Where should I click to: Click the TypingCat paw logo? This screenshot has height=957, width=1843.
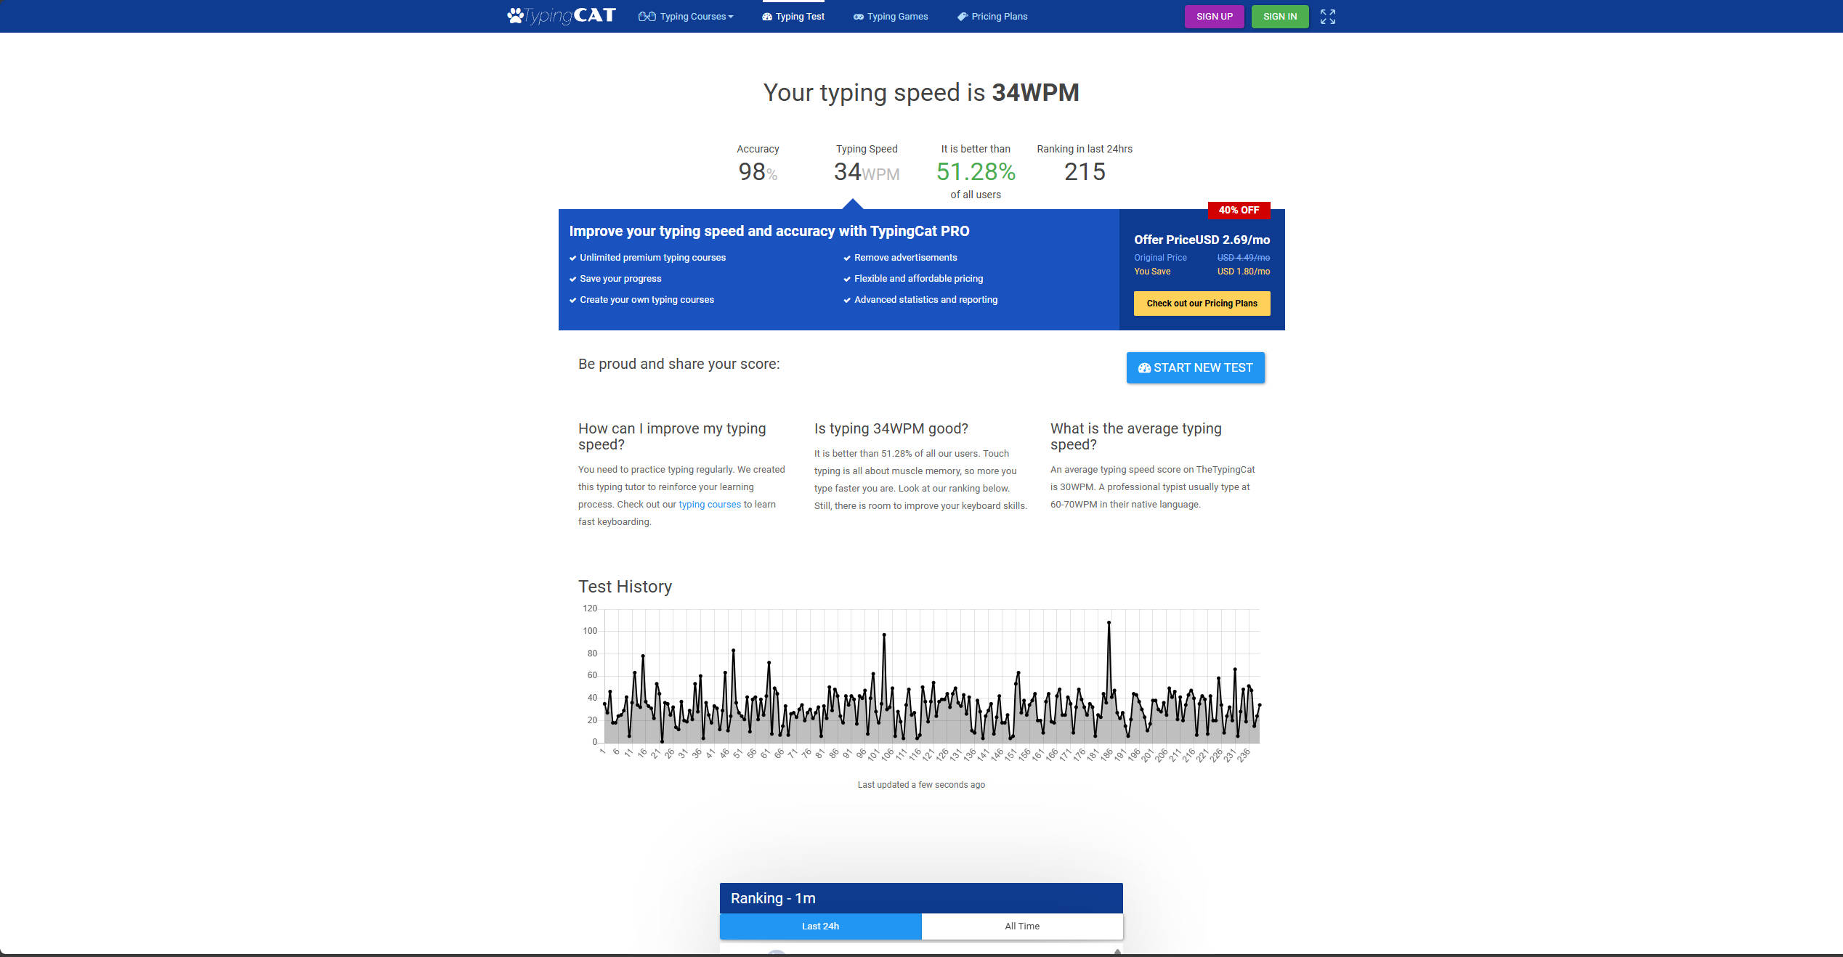pyautogui.click(x=561, y=15)
